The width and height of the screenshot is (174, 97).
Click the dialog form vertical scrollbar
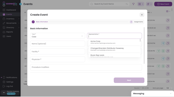144,45
